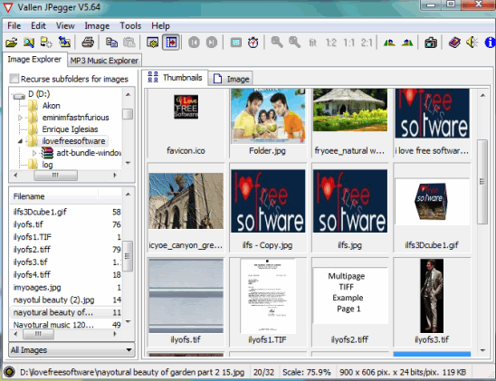This screenshot has width=496, height=381.
Task: Open the All Images filter dropdown
Action: (x=72, y=349)
